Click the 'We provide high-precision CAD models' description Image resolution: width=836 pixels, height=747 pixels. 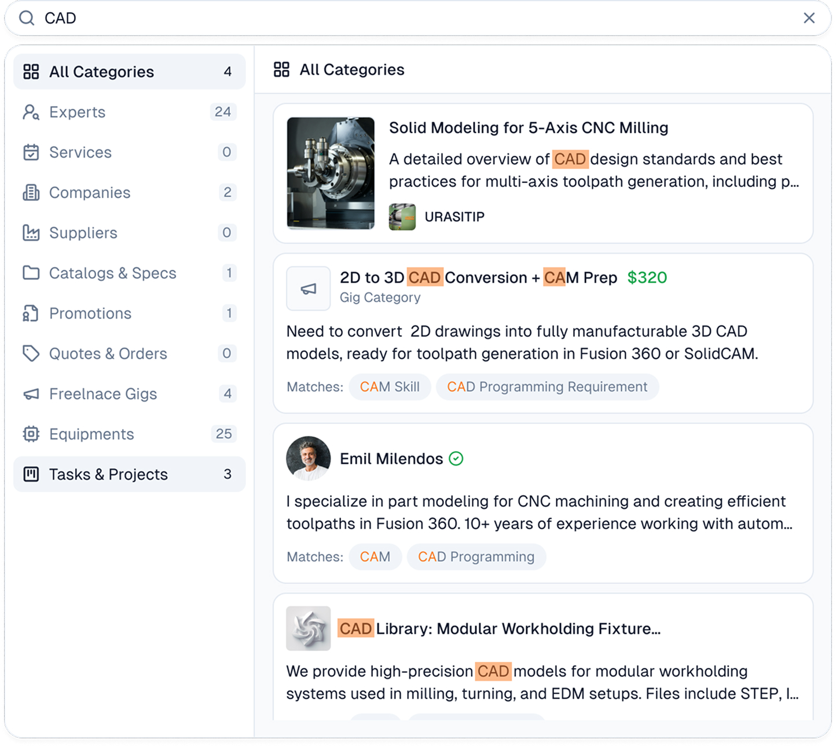(x=542, y=683)
